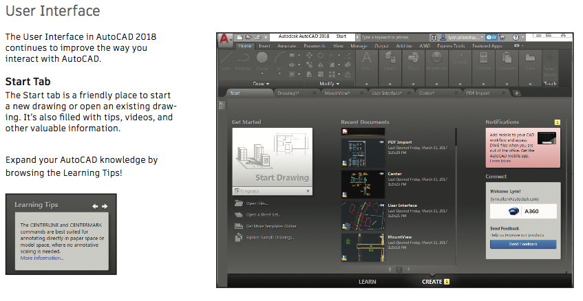Click Open folder icon in Quick Access toolbar
This screenshot has height=301, width=583.
248,37
